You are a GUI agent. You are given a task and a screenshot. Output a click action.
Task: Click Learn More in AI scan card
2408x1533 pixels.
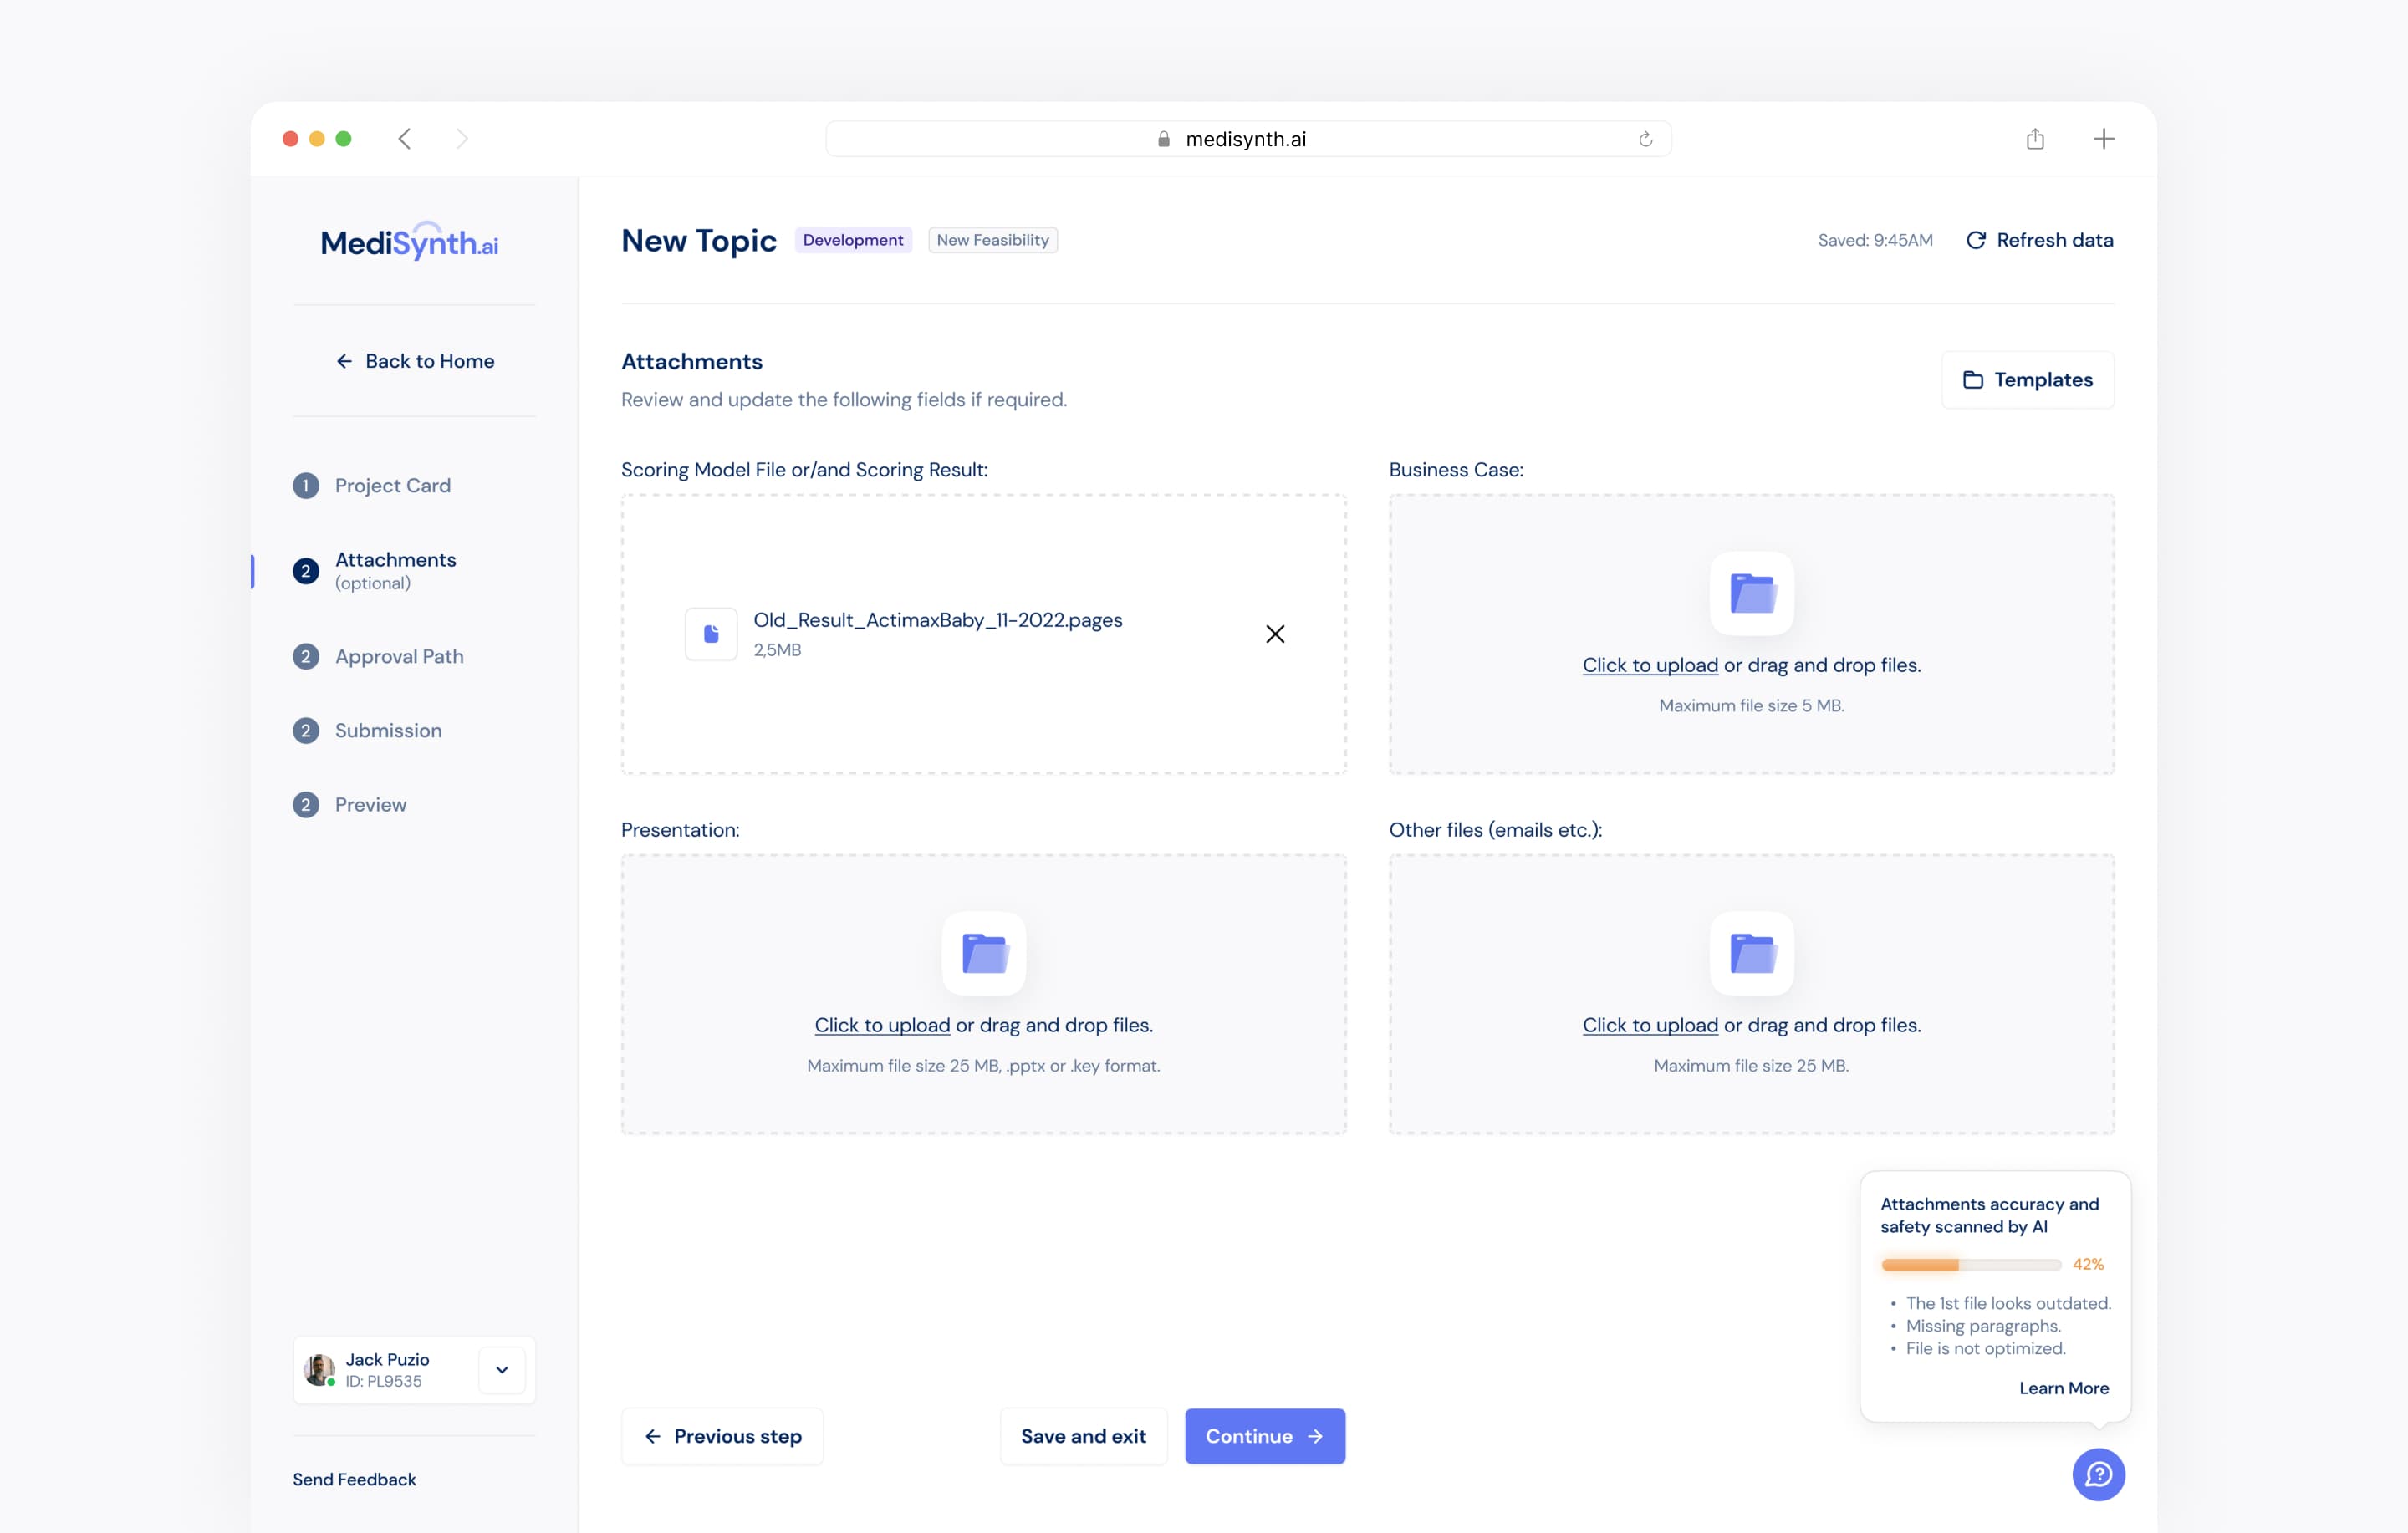coord(2063,1388)
